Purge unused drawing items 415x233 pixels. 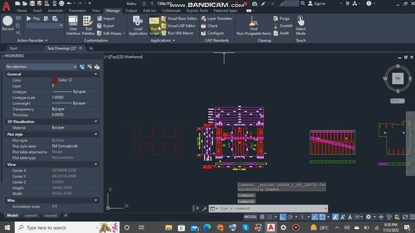click(281, 19)
